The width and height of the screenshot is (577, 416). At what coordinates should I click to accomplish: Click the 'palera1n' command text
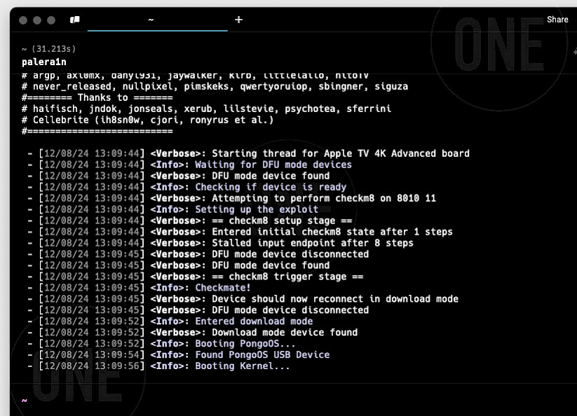pos(43,62)
